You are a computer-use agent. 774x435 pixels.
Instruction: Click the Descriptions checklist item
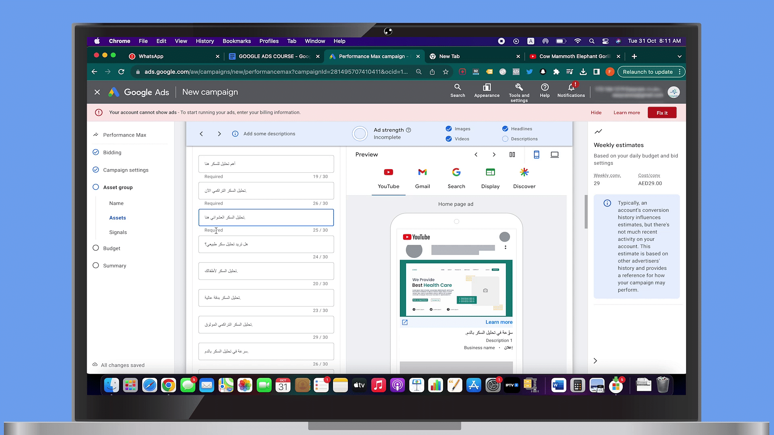point(520,139)
